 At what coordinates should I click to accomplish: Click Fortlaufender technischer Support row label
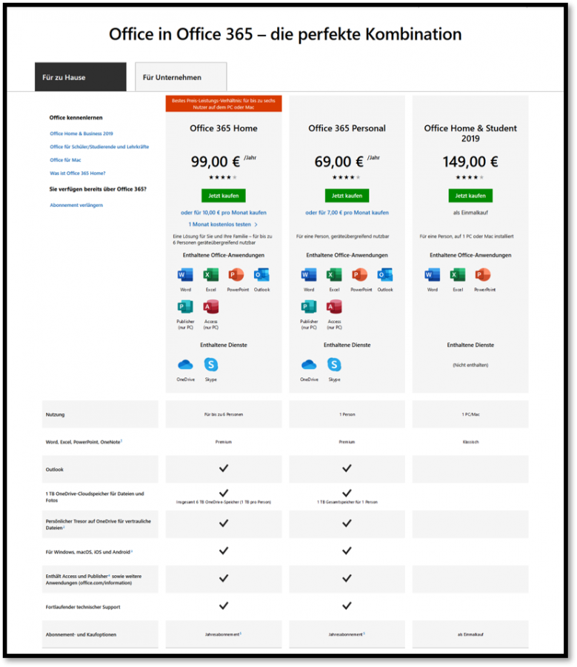point(83,607)
